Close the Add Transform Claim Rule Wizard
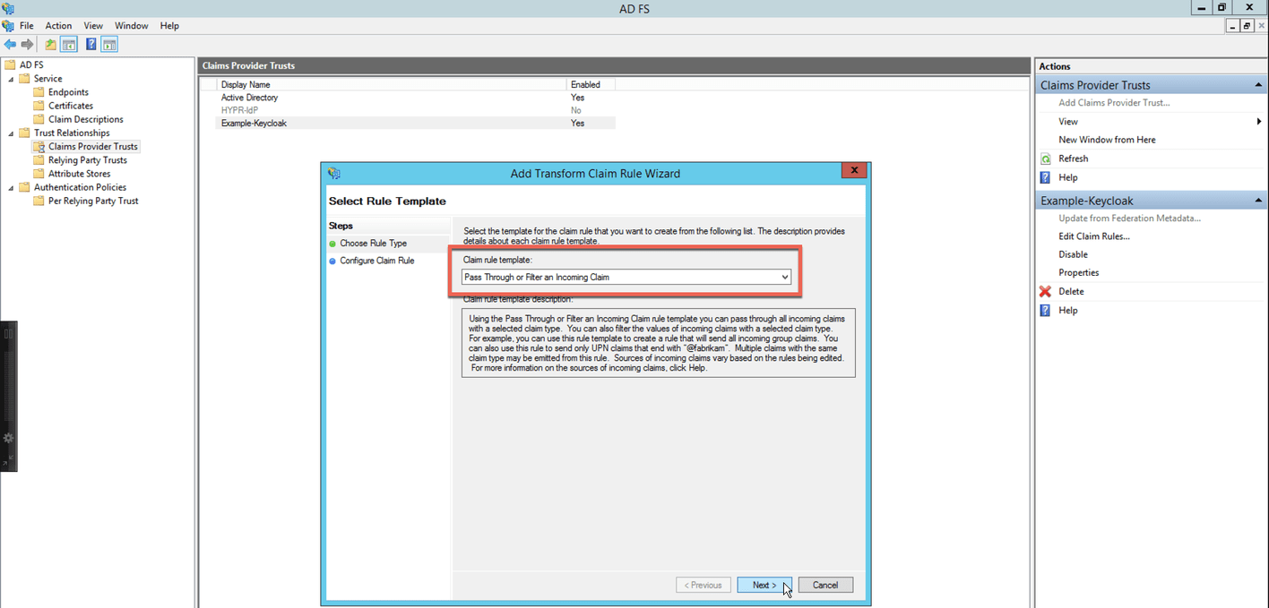1269x608 pixels. pos(854,170)
